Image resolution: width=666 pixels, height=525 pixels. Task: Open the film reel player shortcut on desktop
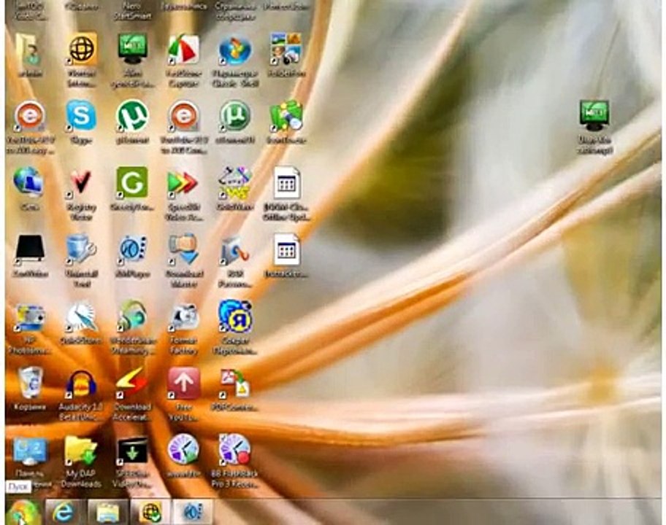point(132,249)
